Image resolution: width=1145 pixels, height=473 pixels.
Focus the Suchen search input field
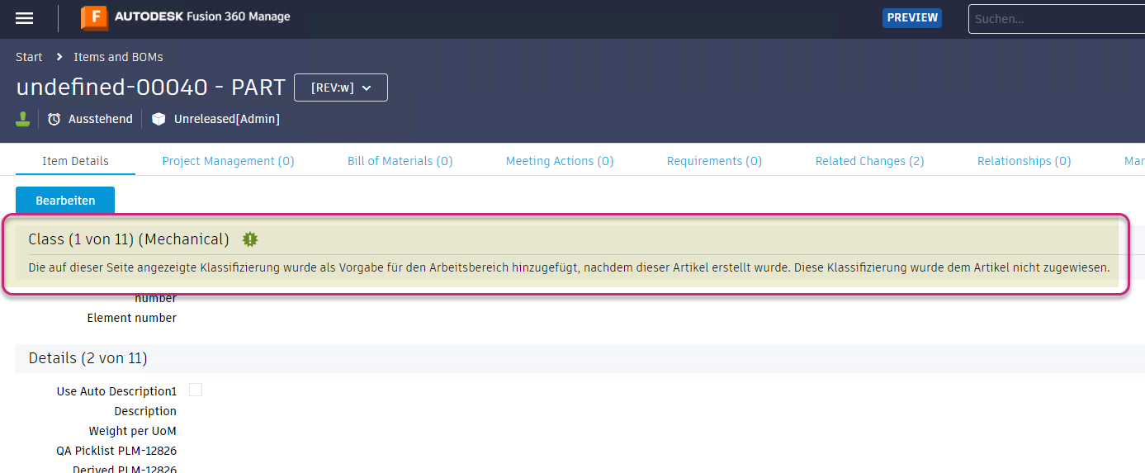(1057, 18)
